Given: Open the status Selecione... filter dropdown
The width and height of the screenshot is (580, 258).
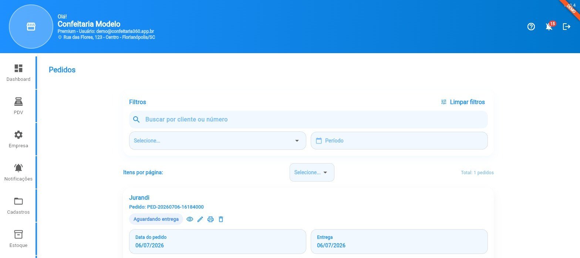Looking at the screenshot, I should tap(217, 141).
